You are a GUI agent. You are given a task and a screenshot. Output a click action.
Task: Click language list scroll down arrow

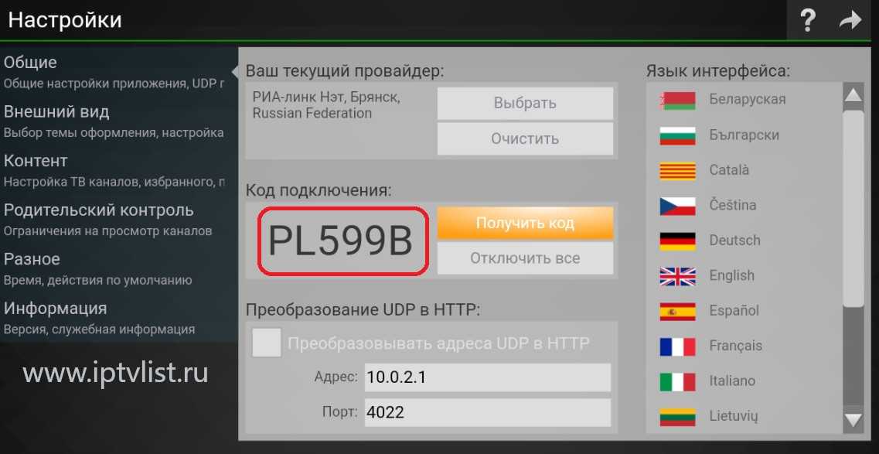[853, 421]
